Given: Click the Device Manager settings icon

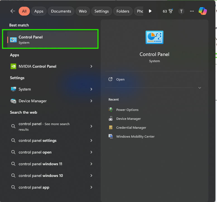Looking at the screenshot, I should point(13,101).
